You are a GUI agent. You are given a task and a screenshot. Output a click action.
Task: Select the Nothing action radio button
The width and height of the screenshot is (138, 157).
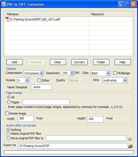point(8,130)
